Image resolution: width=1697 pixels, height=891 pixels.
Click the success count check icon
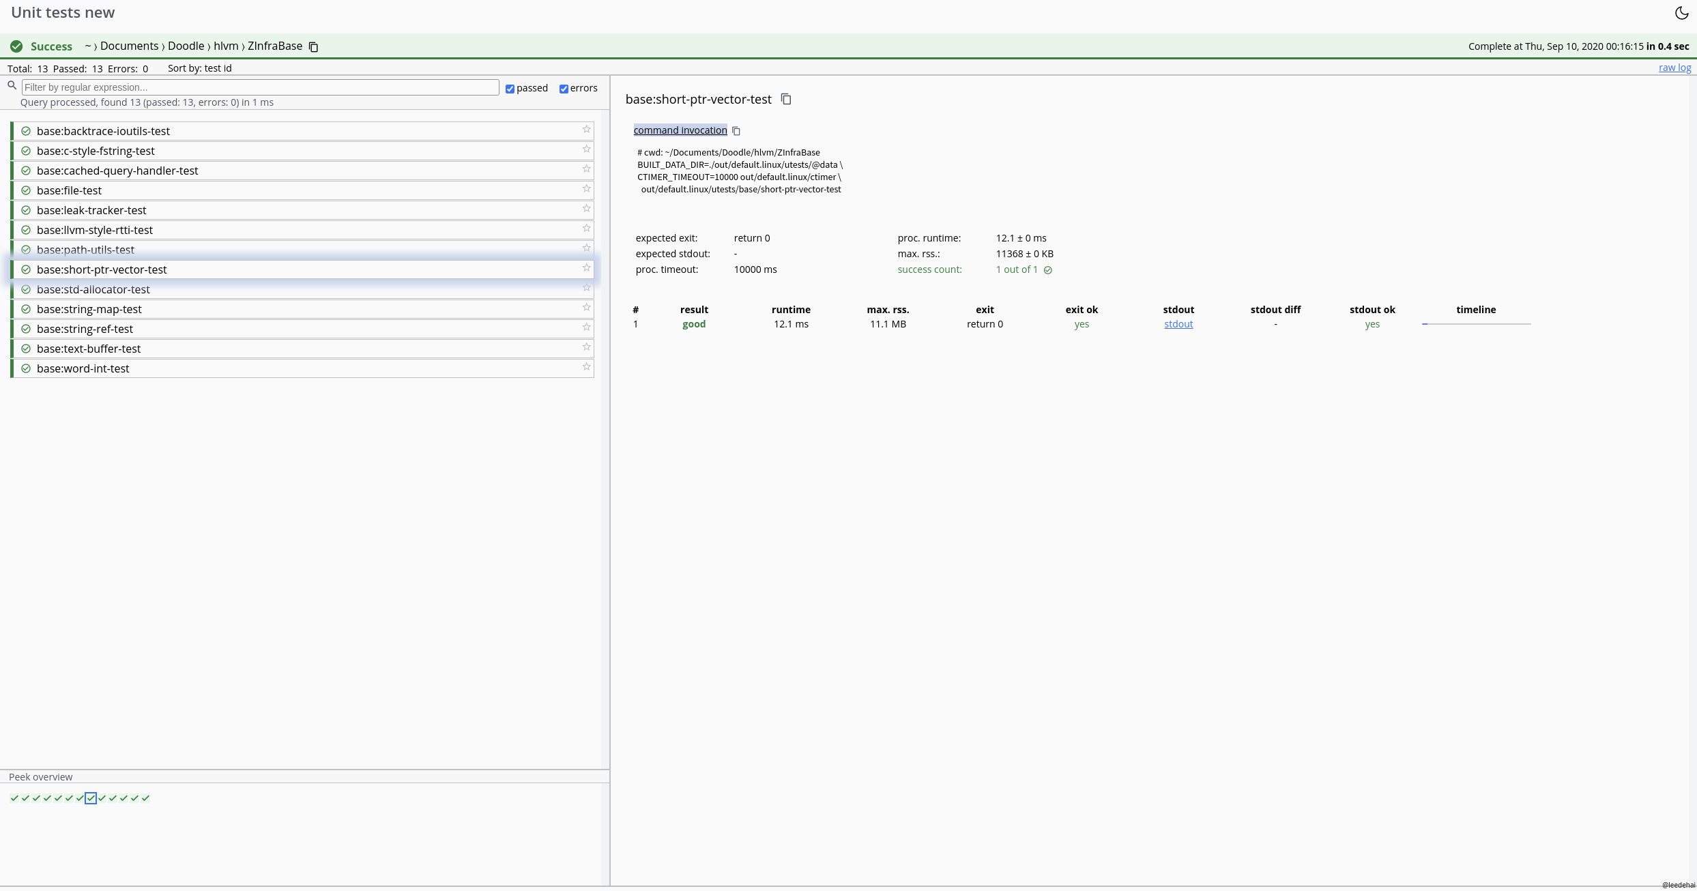(1048, 270)
